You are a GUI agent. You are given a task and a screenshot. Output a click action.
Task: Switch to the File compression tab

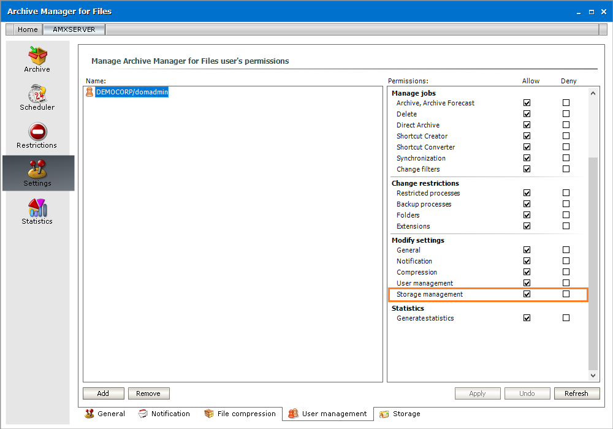(x=240, y=414)
